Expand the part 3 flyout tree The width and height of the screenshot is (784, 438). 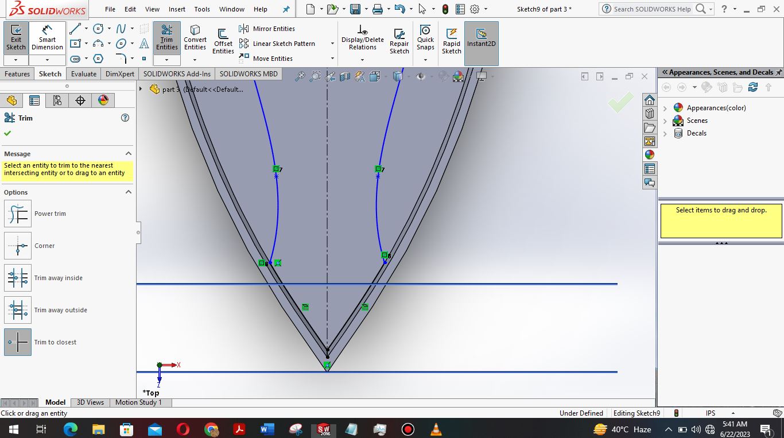(x=141, y=89)
